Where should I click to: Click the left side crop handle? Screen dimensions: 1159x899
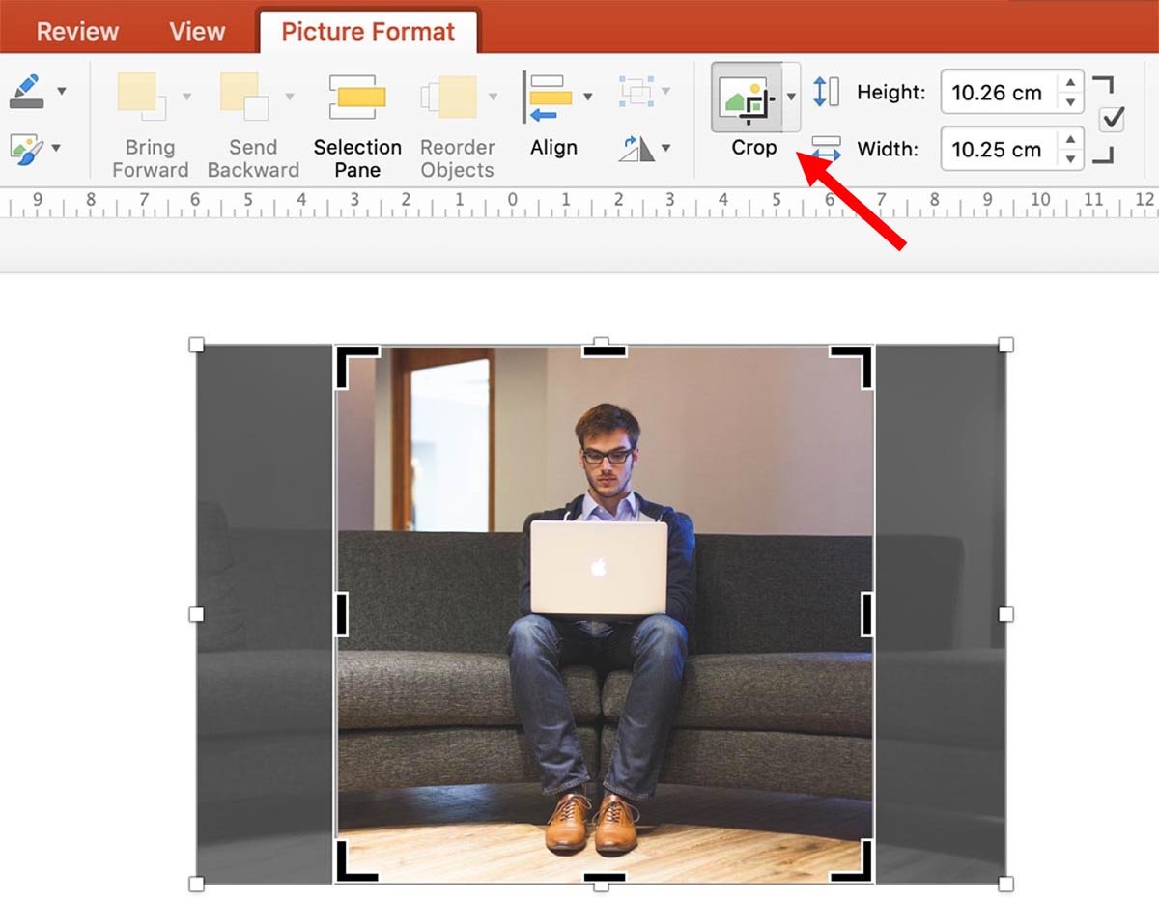click(341, 614)
